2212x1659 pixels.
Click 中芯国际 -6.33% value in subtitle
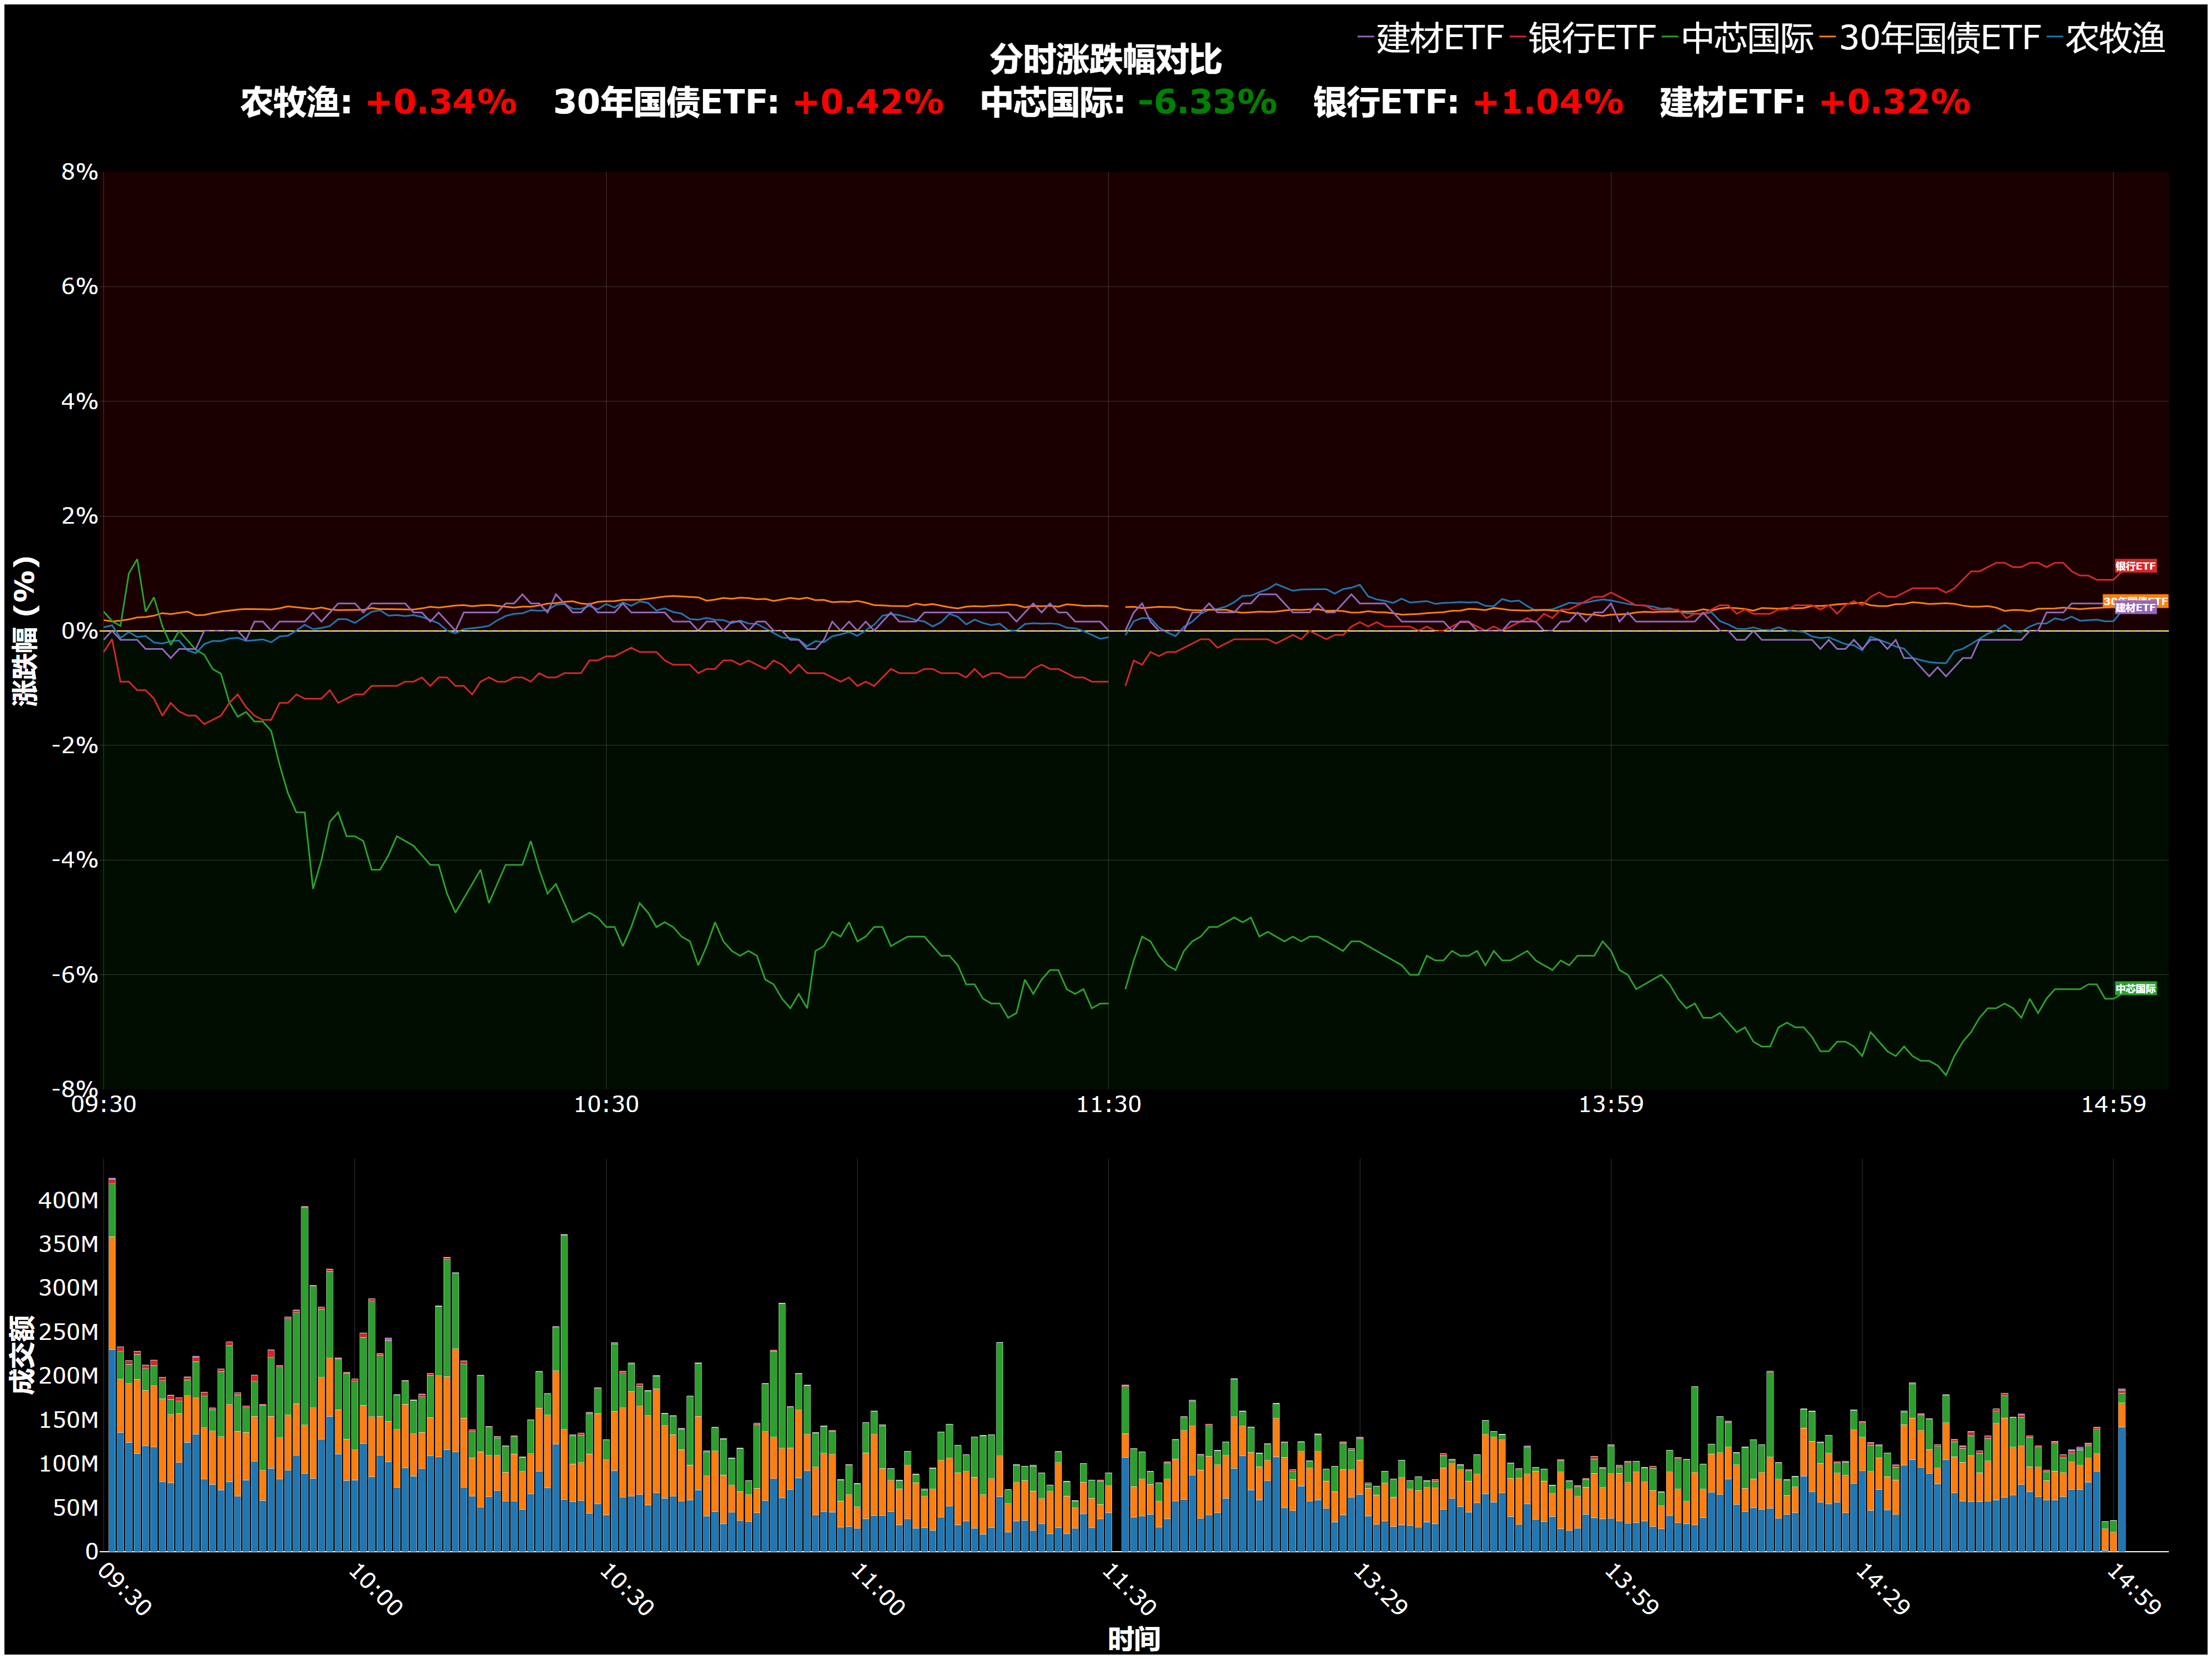(x=1207, y=102)
